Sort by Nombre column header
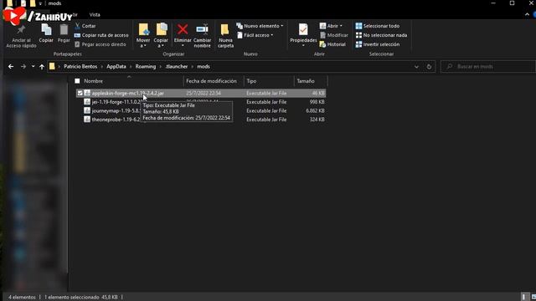Screen dimensions: 536x301 click(x=93, y=81)
